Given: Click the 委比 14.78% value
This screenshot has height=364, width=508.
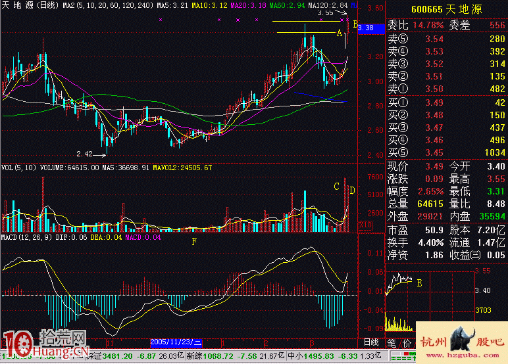Looking at the screenshot, I should pos(428,25).
